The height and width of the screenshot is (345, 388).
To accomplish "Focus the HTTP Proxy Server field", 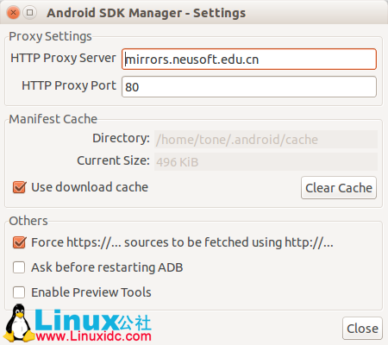I will (249, 60).
